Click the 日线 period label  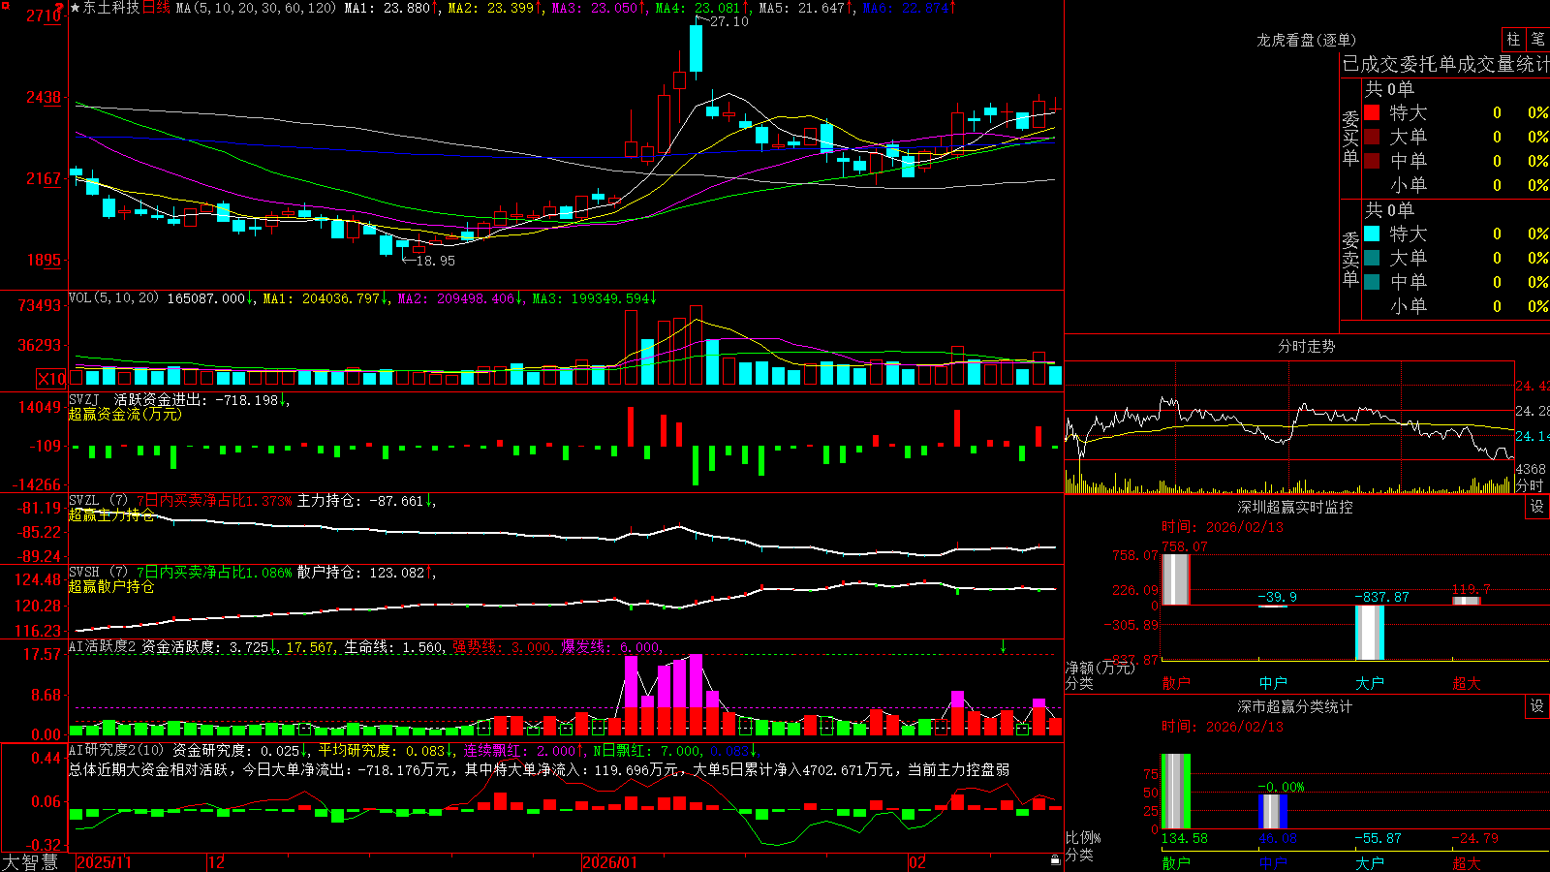click(156, 8)
